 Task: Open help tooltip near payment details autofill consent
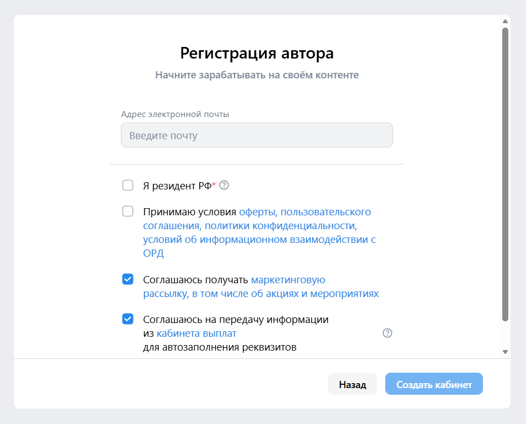click(388, 333)
